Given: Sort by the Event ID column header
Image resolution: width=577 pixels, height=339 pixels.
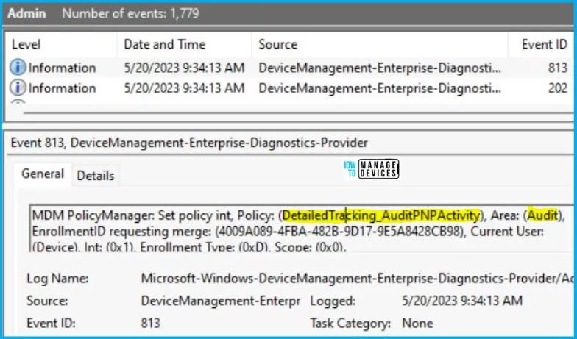Looking at the screenshot, I should coord(544,45).
